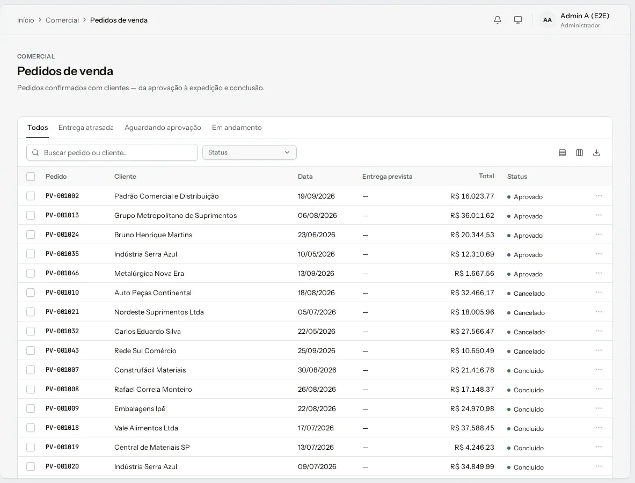Click Aprovado status of Padrão Comercial row
Image resolution: width=635 pixels, height=483 pixels.
pyautogui.click(x=525, y=197)
